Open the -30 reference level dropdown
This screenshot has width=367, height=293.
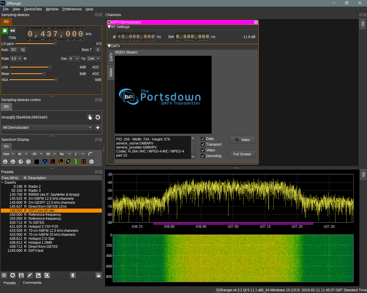pyautogui.click(x=37, y=154)
